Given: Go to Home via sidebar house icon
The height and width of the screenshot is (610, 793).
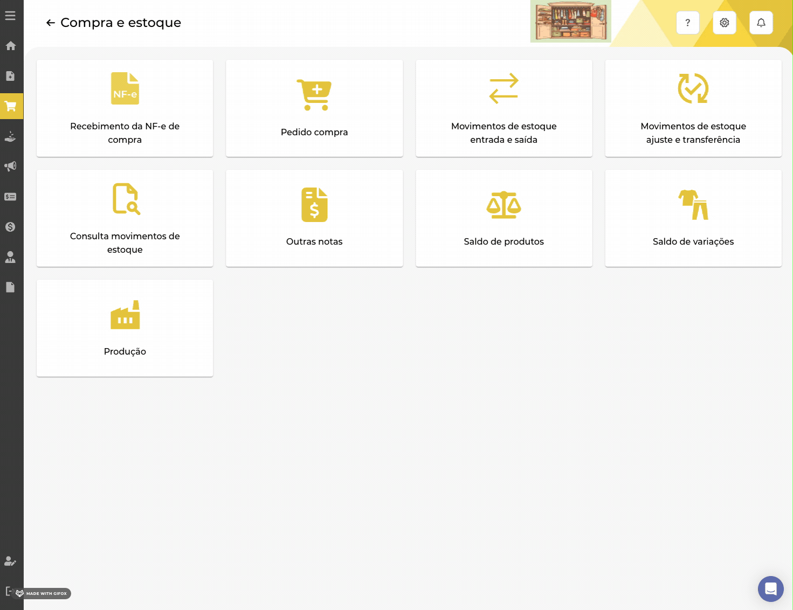Looking at the screenshot, I should point(10,46).
